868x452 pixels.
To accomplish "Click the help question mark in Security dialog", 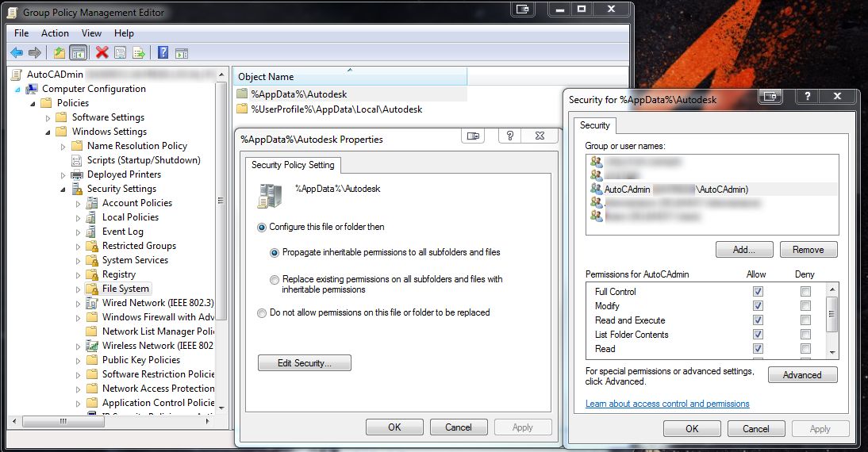I will 808,96.
